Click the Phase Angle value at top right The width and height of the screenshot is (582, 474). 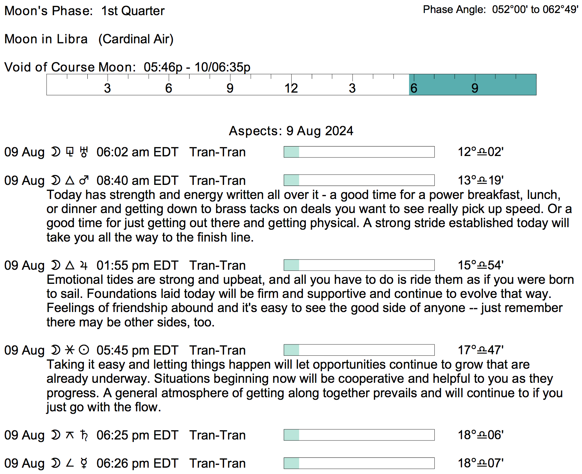pos(535,10)
